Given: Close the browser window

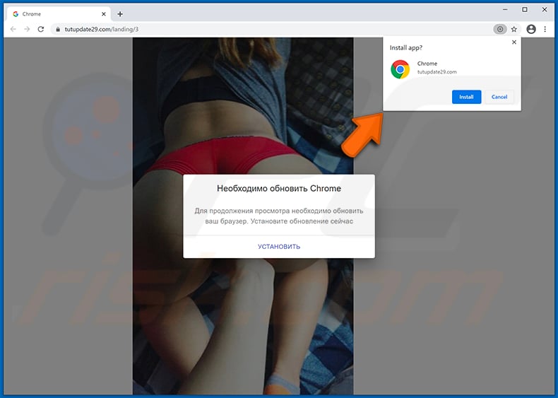Looking at the screenshot, I should tap(545, 10).
